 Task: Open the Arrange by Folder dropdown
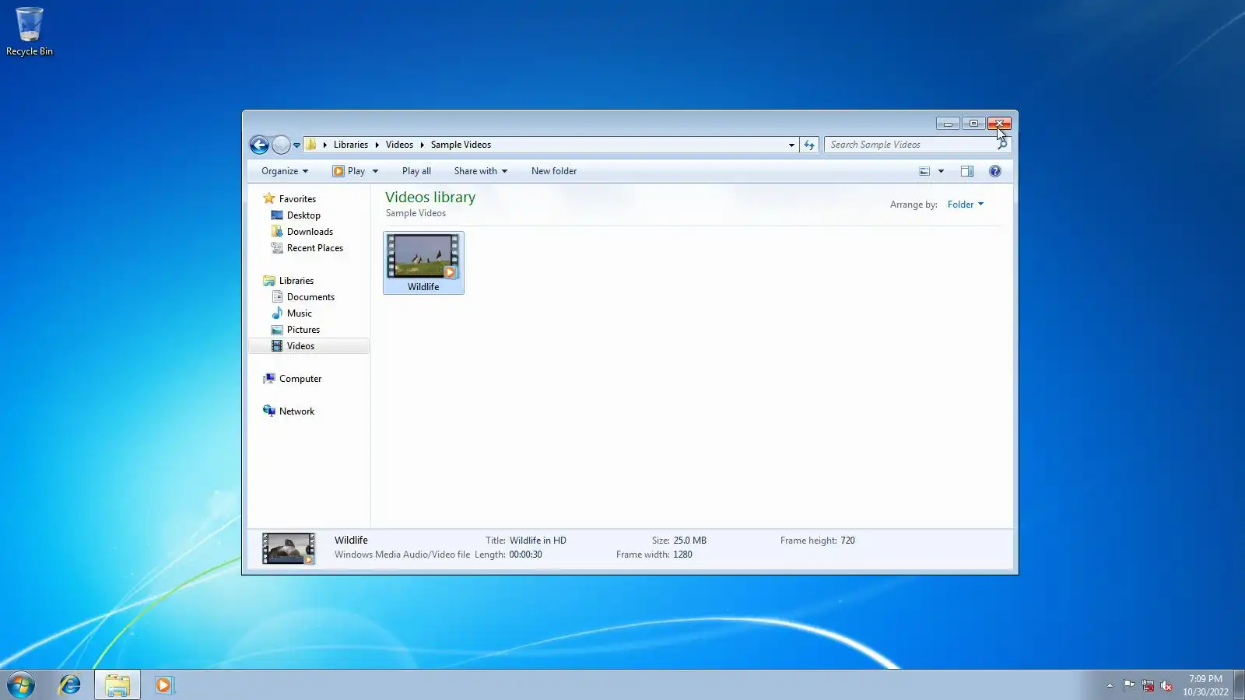pyautogui.click(x=966, y=205)
